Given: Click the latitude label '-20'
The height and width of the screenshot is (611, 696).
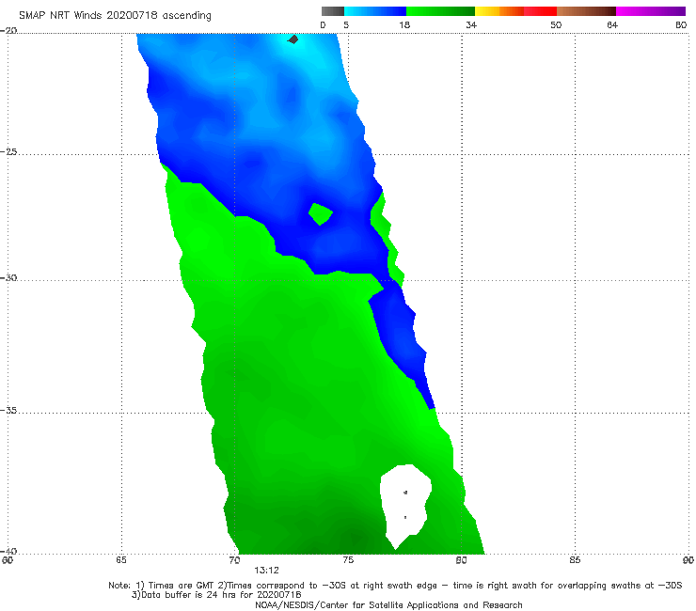Looking at the screenshot, I should pos(8,31).
